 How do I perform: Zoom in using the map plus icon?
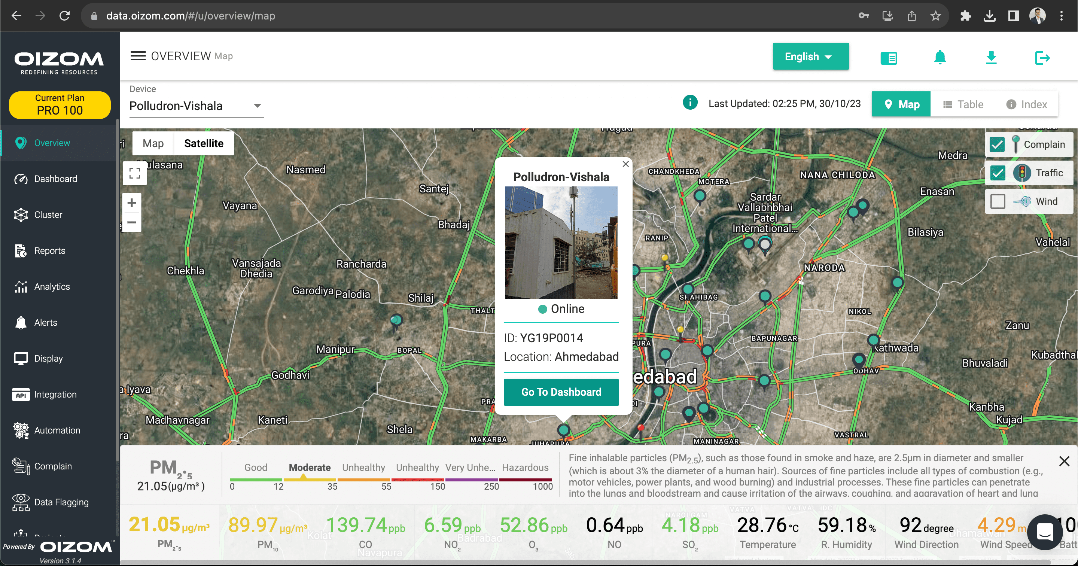click(x=132, y=203)
